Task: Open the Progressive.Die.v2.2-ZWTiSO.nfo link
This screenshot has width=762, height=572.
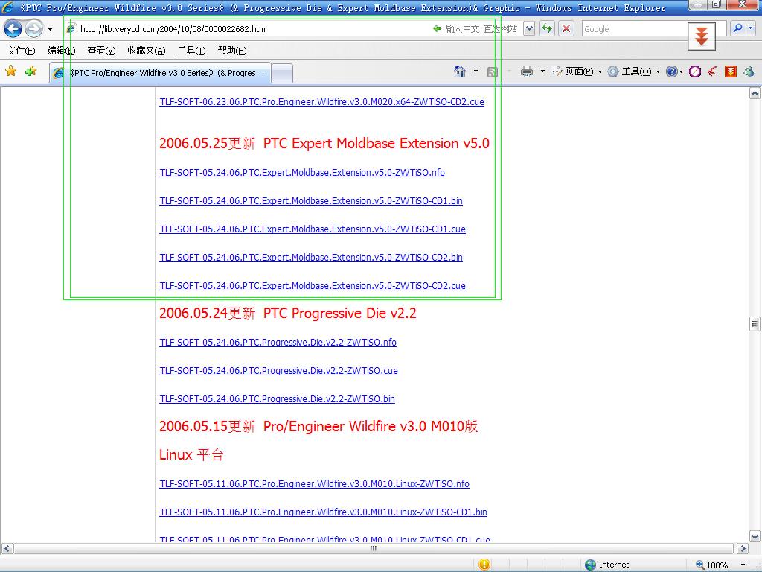Action: pyautogui.click(x=278, y=342)
